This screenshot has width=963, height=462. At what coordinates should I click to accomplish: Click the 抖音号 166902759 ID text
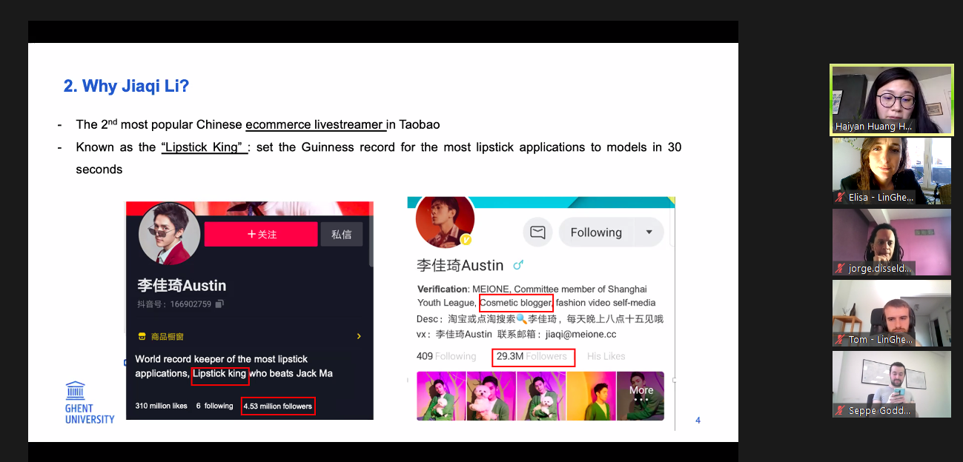(x=174, y=304)
